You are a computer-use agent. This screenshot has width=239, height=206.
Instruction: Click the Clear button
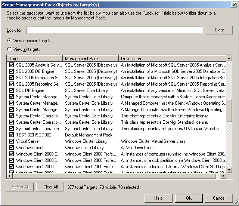219,30
